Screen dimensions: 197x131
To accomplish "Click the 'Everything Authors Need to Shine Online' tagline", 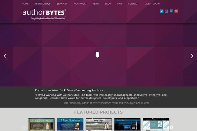I will click(48, 18).
